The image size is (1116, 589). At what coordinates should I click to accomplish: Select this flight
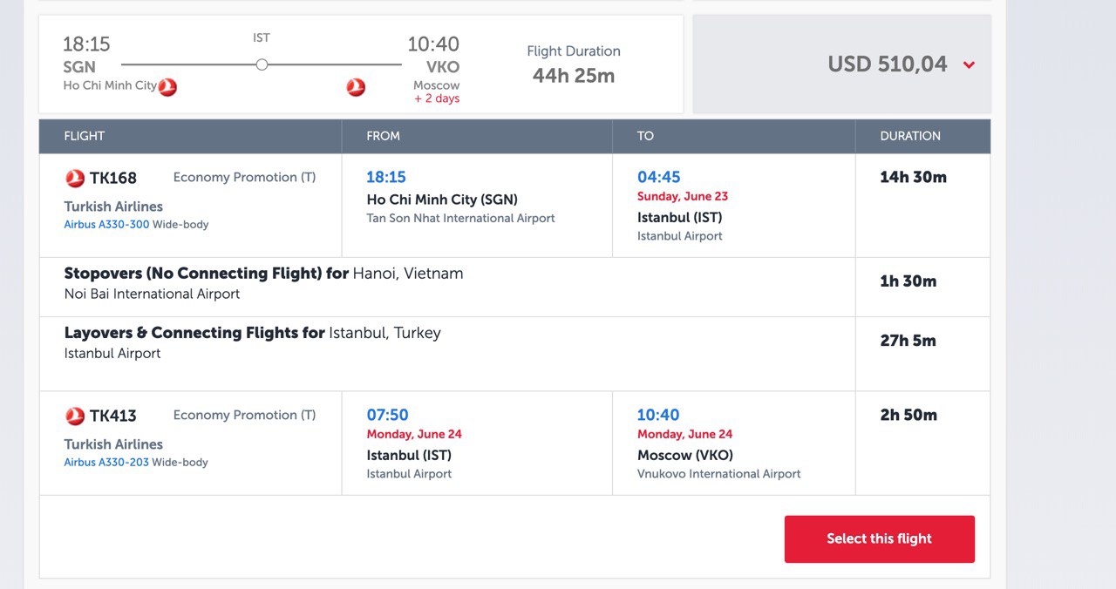pos(880,538)
